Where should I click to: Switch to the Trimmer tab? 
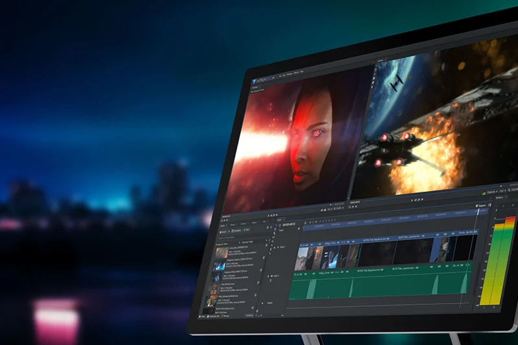254,87
